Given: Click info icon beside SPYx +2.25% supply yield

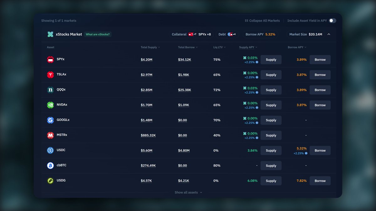Looking at the screenshot, I should 257,62.
